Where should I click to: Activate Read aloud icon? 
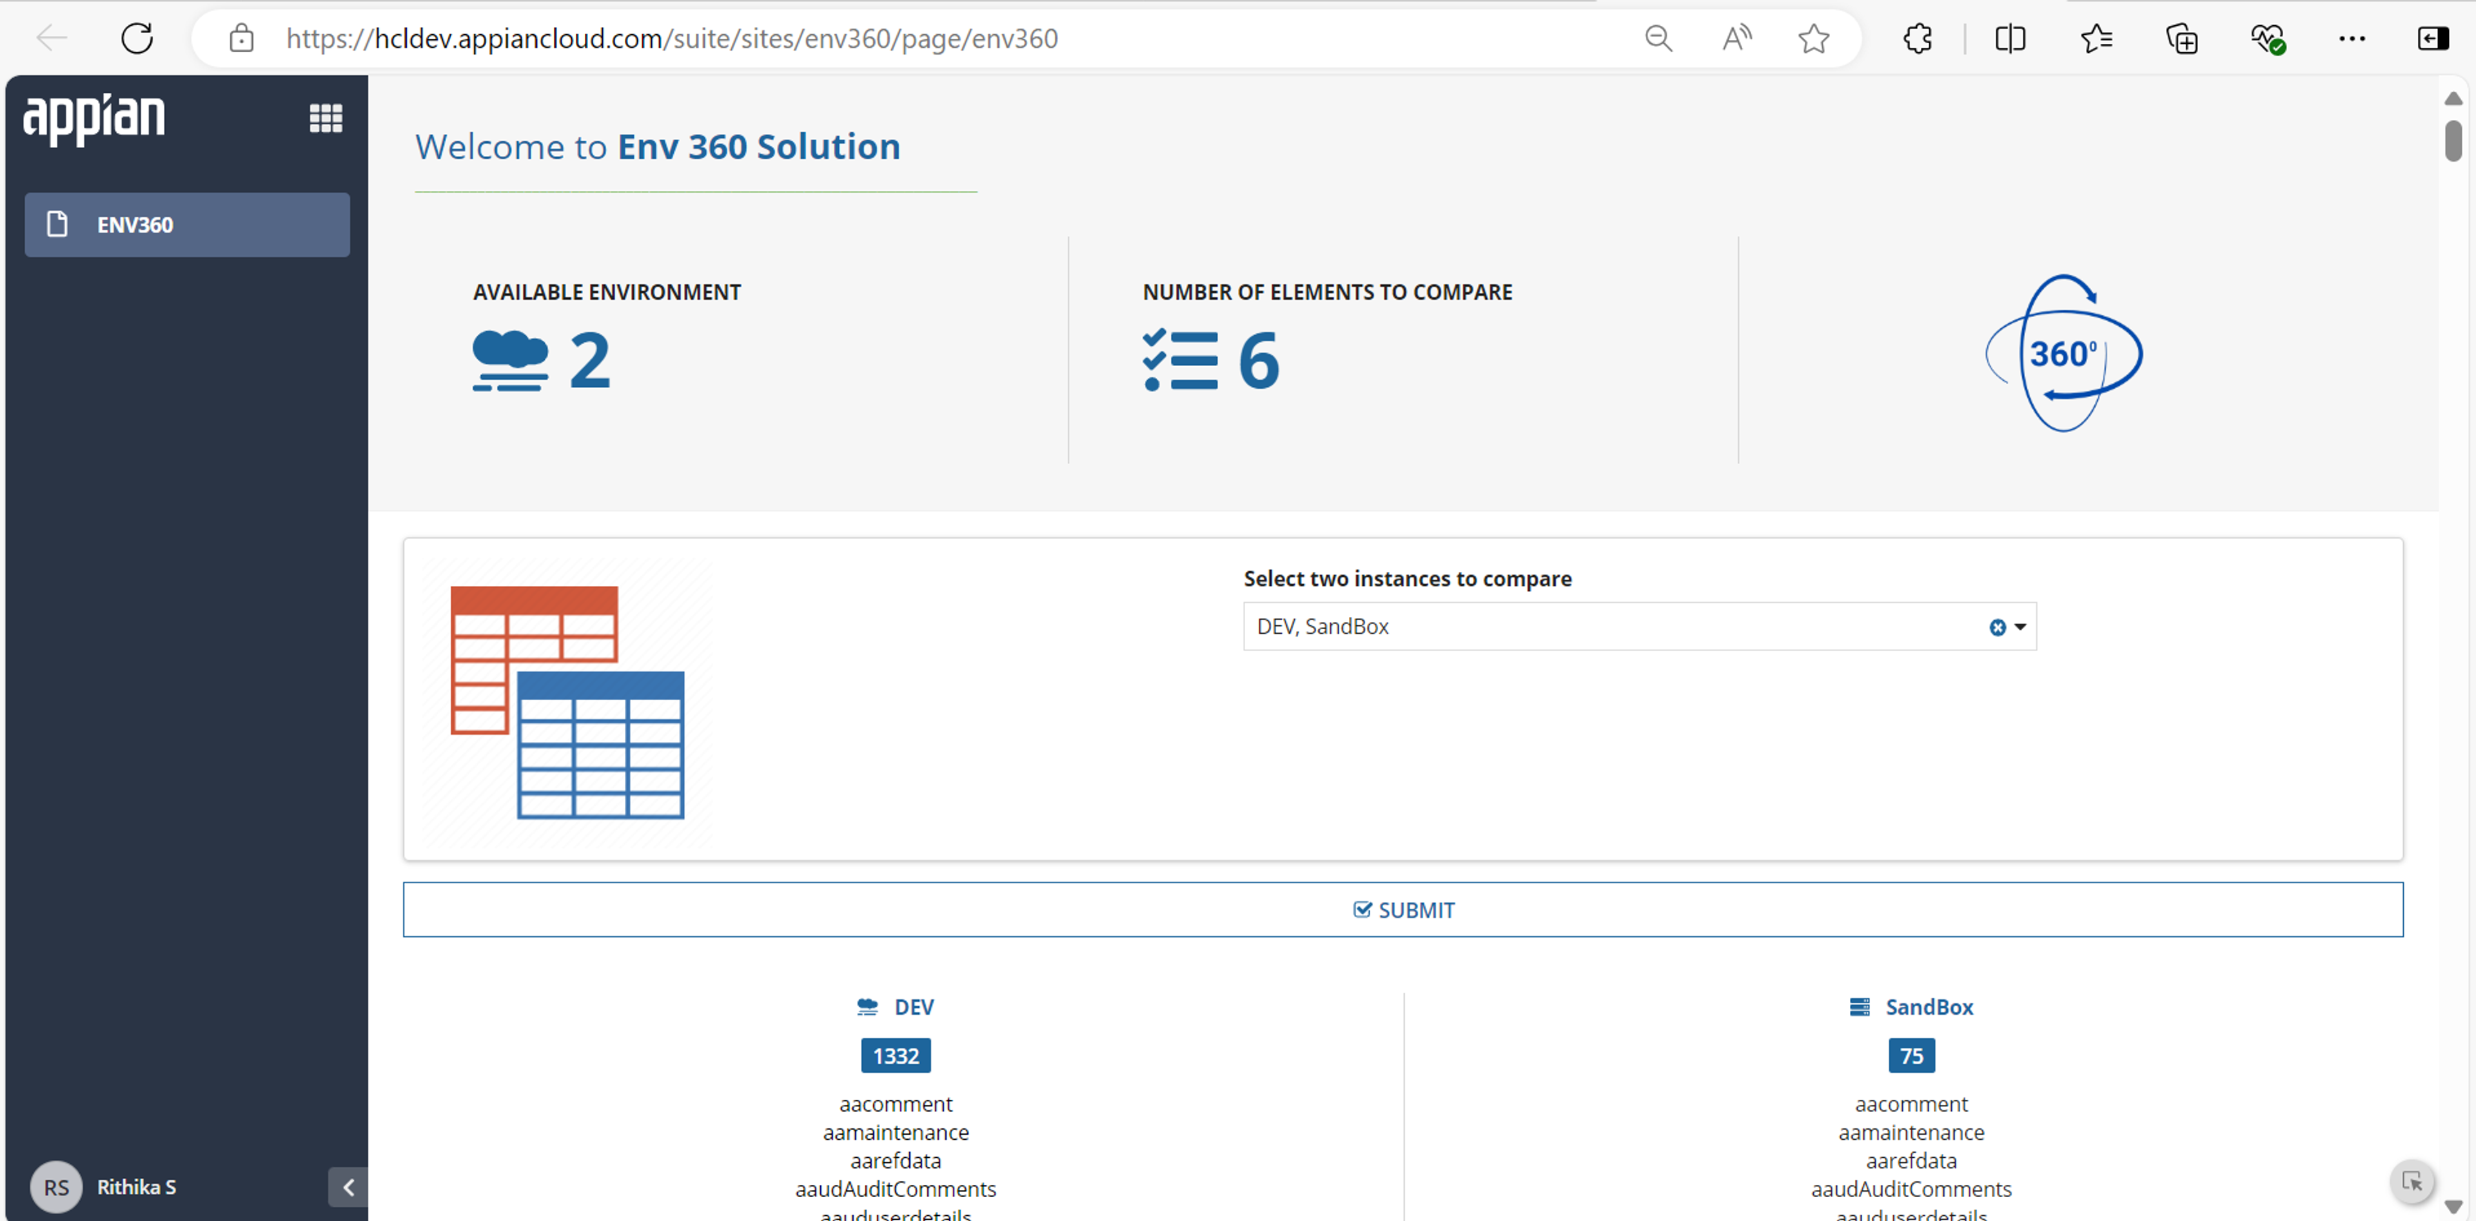1737,39
